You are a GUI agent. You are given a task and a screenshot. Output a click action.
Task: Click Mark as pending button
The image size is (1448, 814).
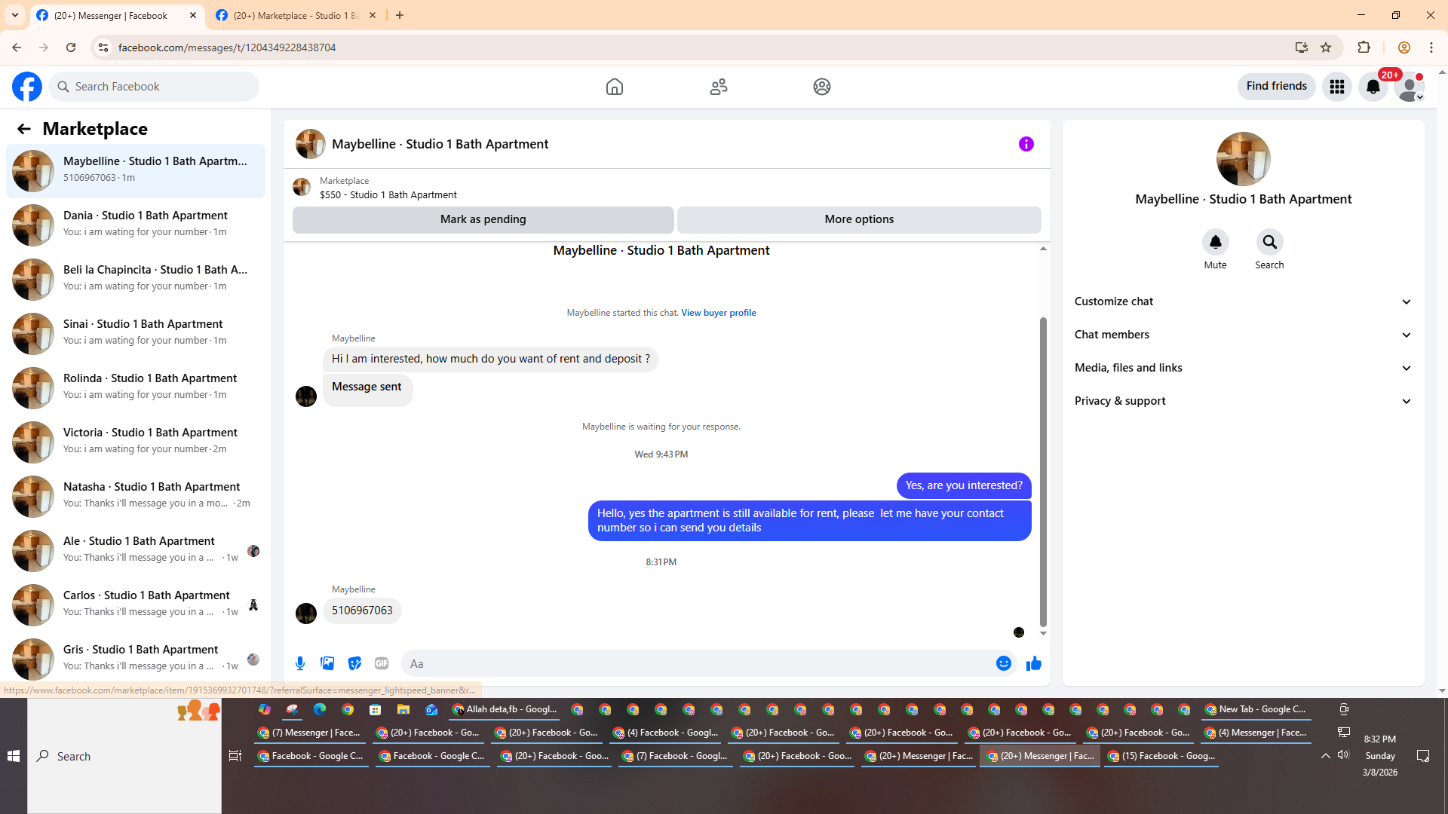[x=483, y=219]
